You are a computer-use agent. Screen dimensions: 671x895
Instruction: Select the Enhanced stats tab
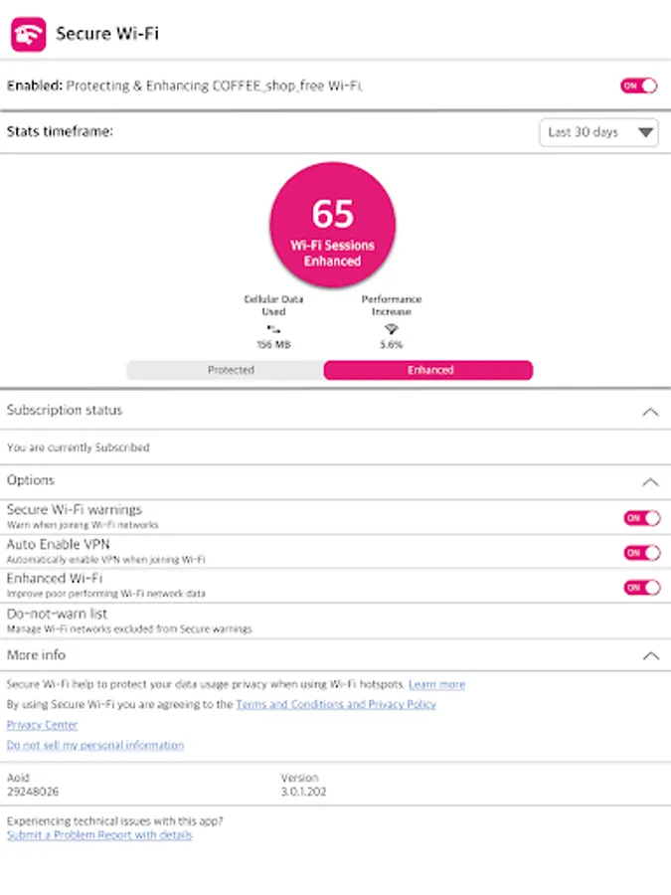[x=429, y=370]
